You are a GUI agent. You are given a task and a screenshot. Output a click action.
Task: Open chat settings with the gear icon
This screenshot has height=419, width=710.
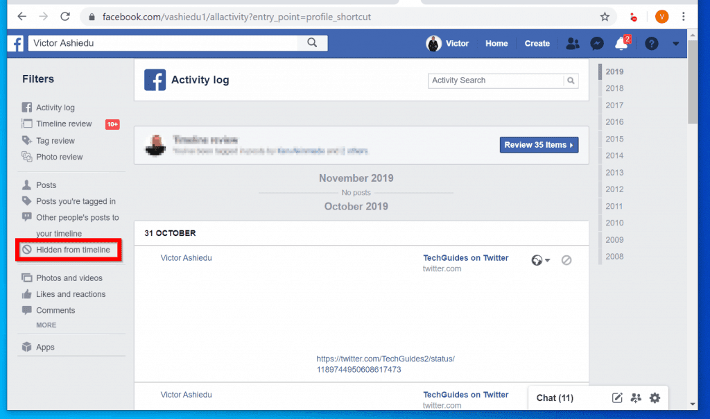pyautogui.click(x=655, y=397)
